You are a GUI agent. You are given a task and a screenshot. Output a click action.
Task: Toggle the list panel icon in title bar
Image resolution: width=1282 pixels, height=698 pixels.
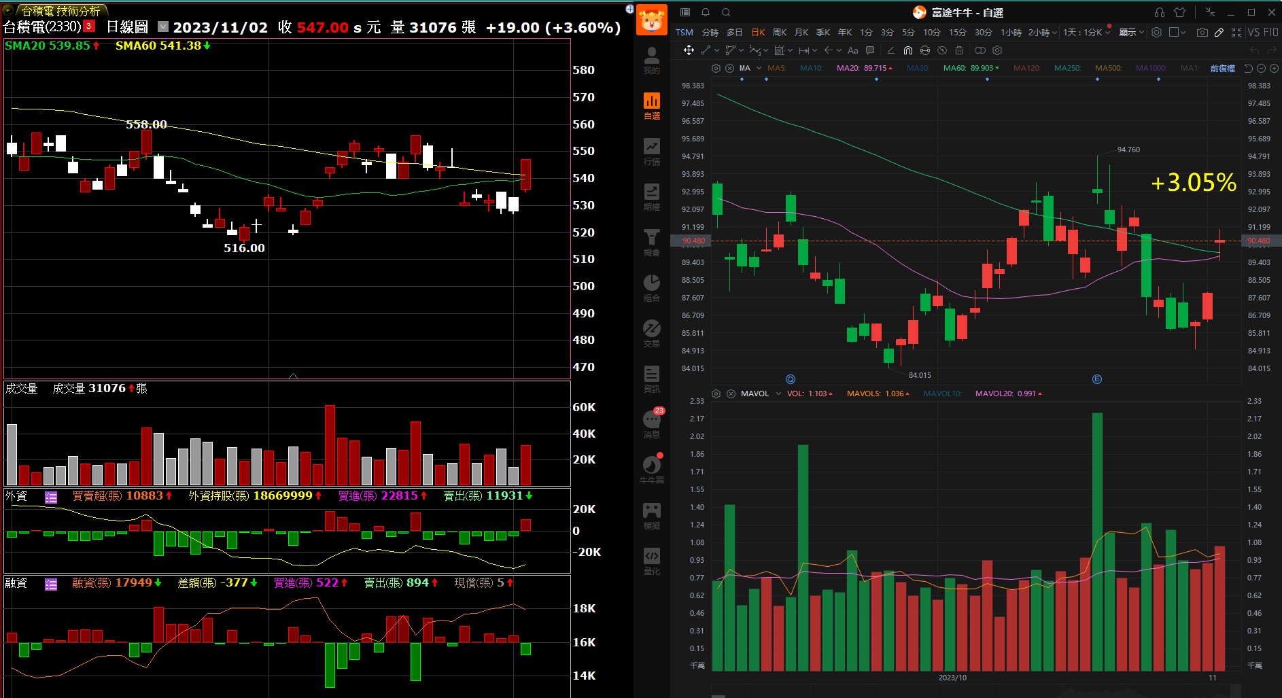pos(685,12)
